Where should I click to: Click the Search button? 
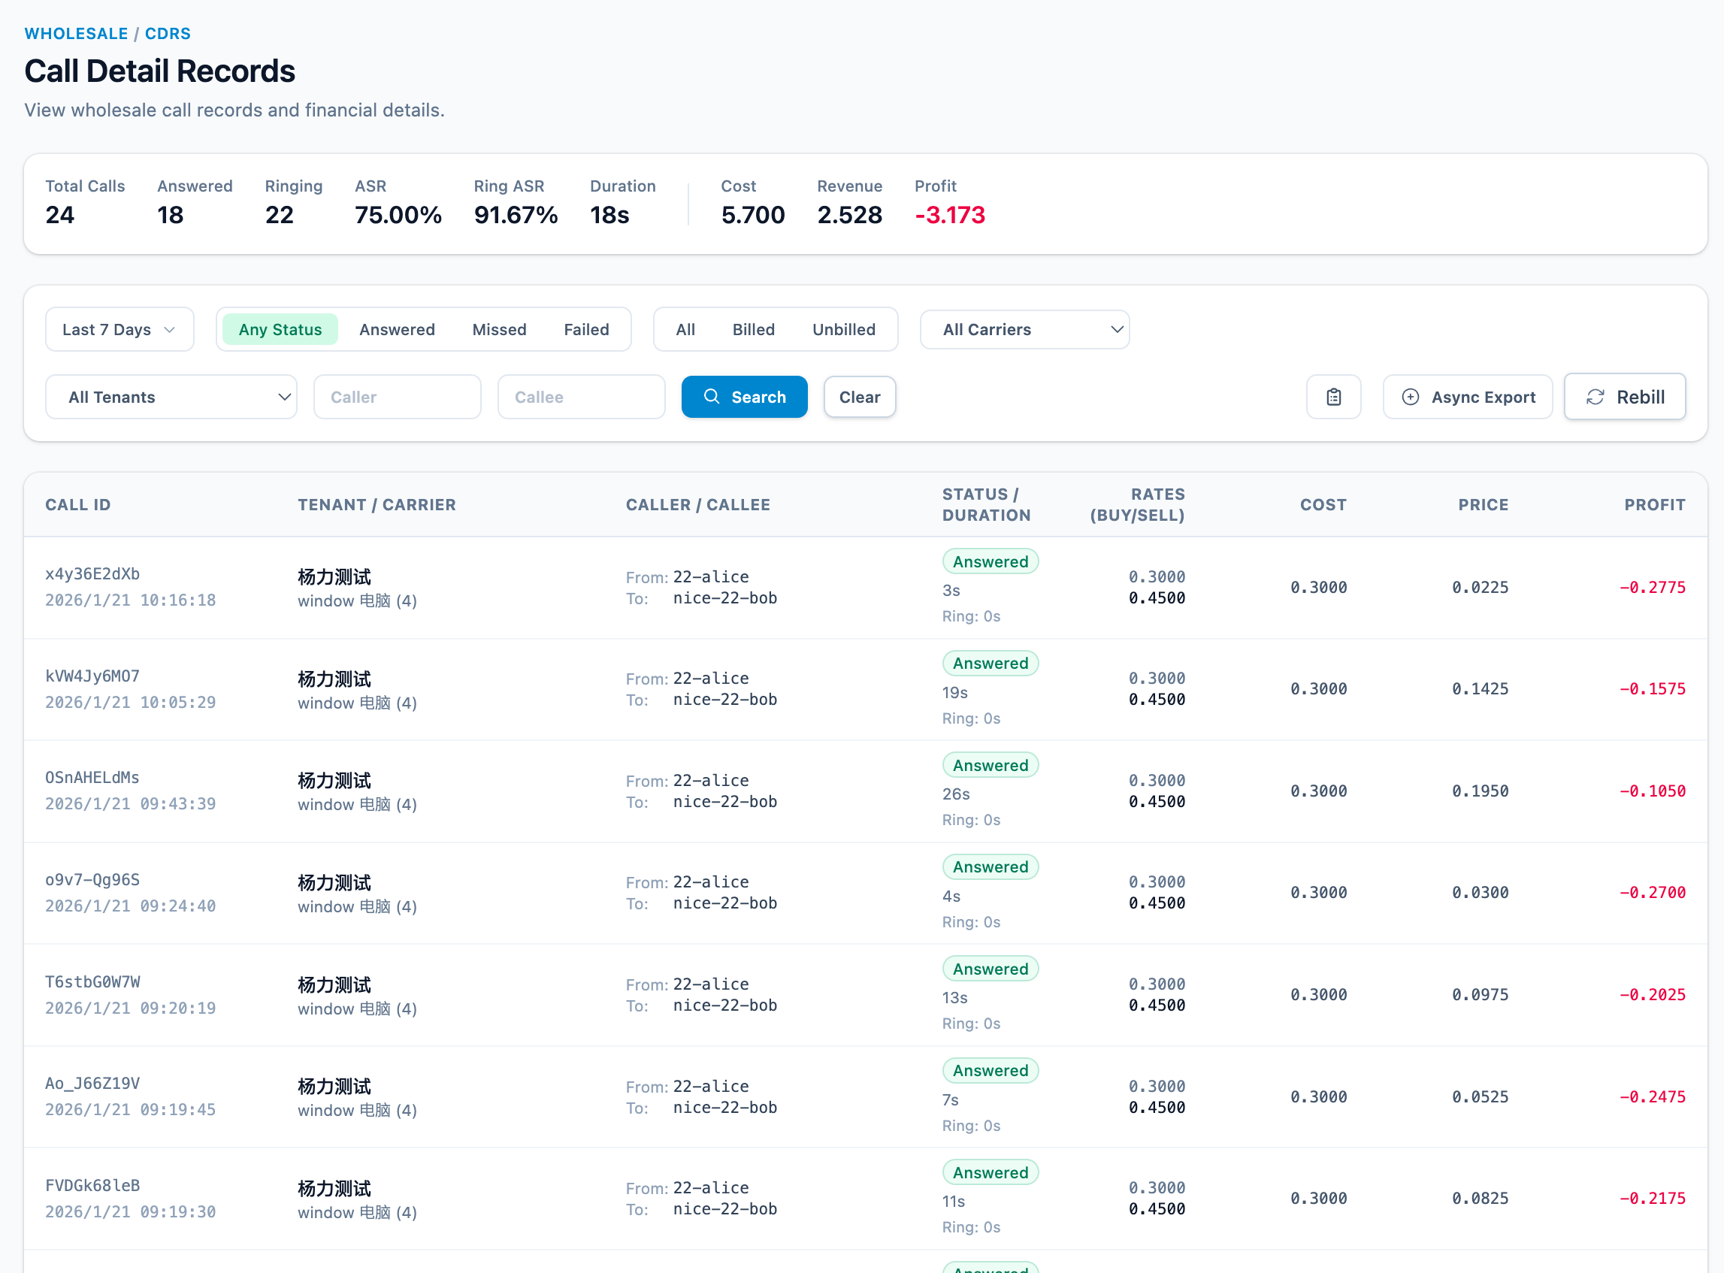tap(745, 397)
